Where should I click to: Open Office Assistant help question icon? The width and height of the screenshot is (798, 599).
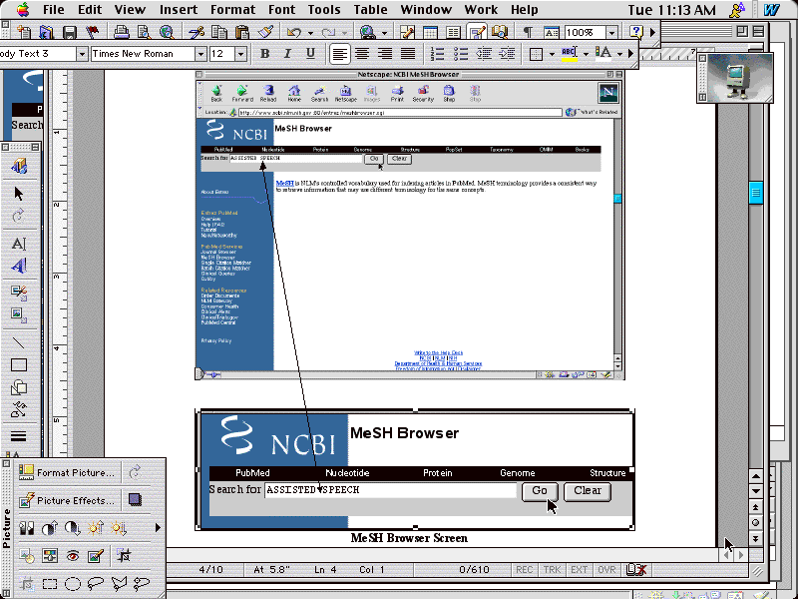[636, 33]
